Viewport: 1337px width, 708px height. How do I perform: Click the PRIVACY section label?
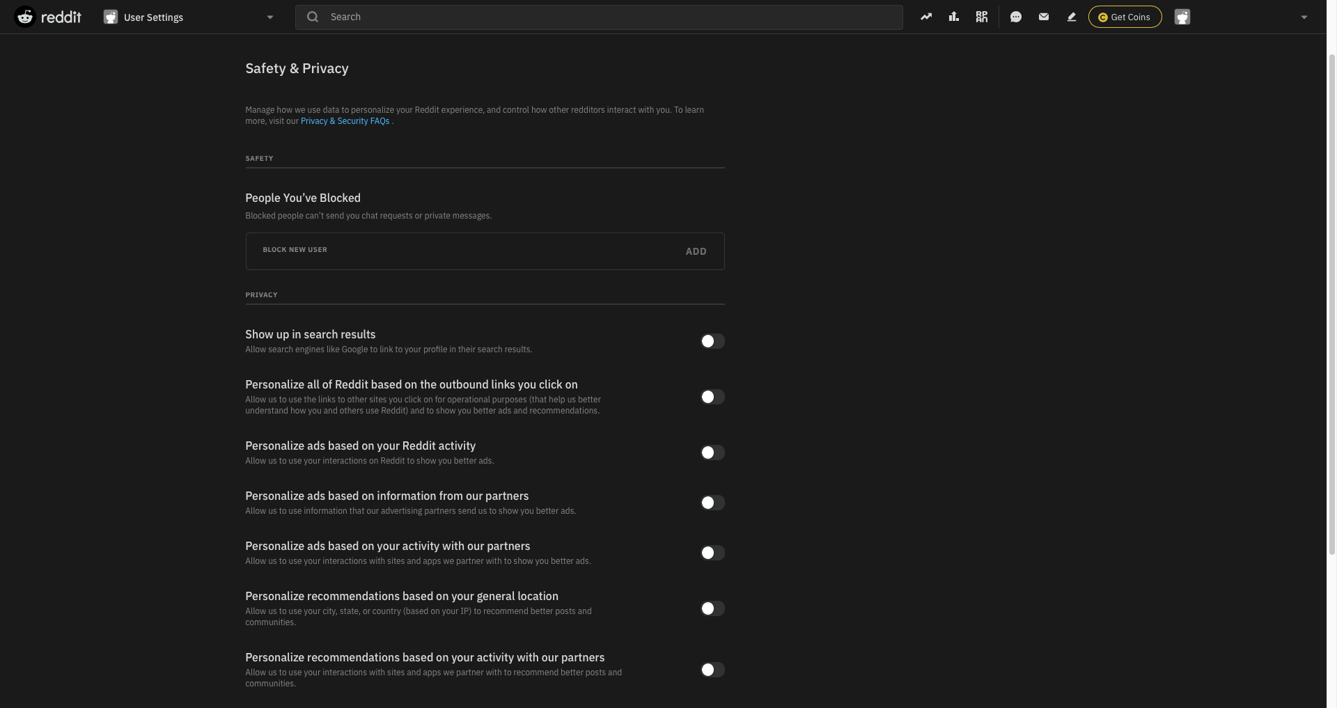(x=261, y=295)
